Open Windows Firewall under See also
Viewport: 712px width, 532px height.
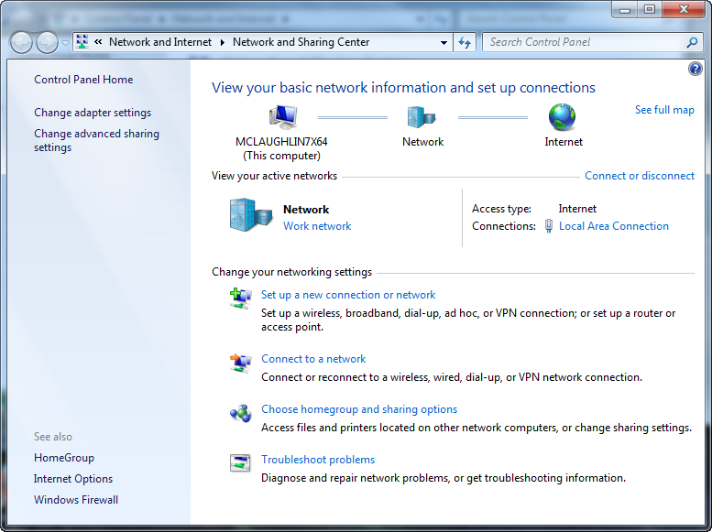click(x=76, y=500)
